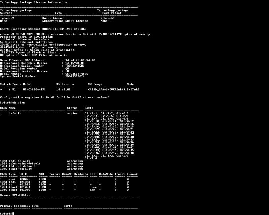Select port 'Gi1/0/24' in the ports list
The image size is (269, 215).
coord(127,132)
